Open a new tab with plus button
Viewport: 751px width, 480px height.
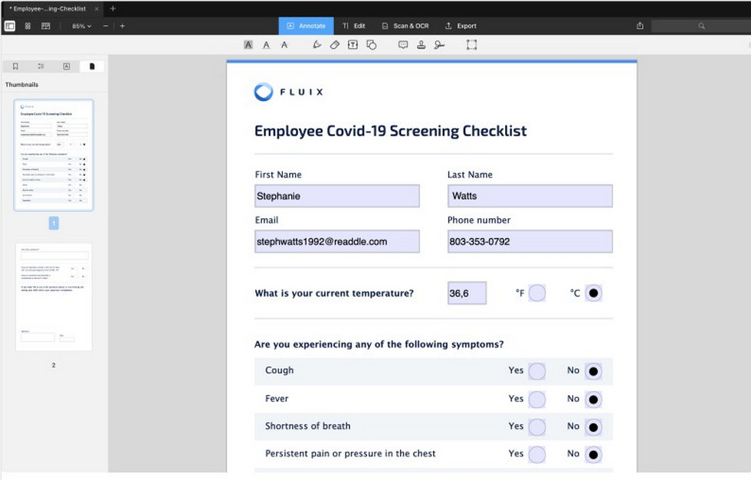[113, 8]
